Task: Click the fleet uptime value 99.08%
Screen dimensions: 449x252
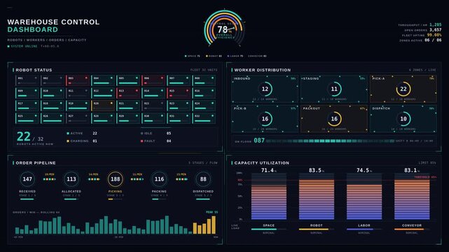Action: [434, 35]
